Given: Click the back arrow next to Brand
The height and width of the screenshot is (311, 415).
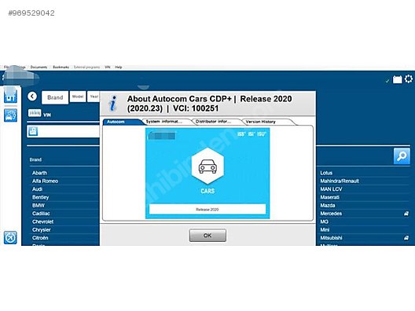Looking at the screenshot, I should click(32, 97).
